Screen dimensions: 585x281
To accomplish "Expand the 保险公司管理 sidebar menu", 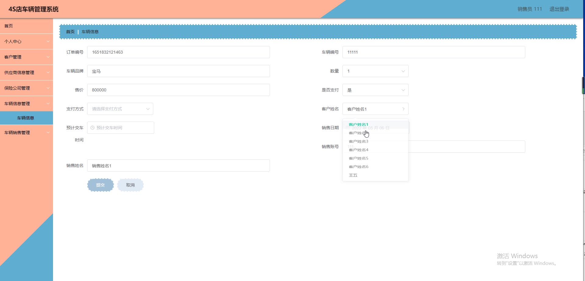I will click(27, 88).
